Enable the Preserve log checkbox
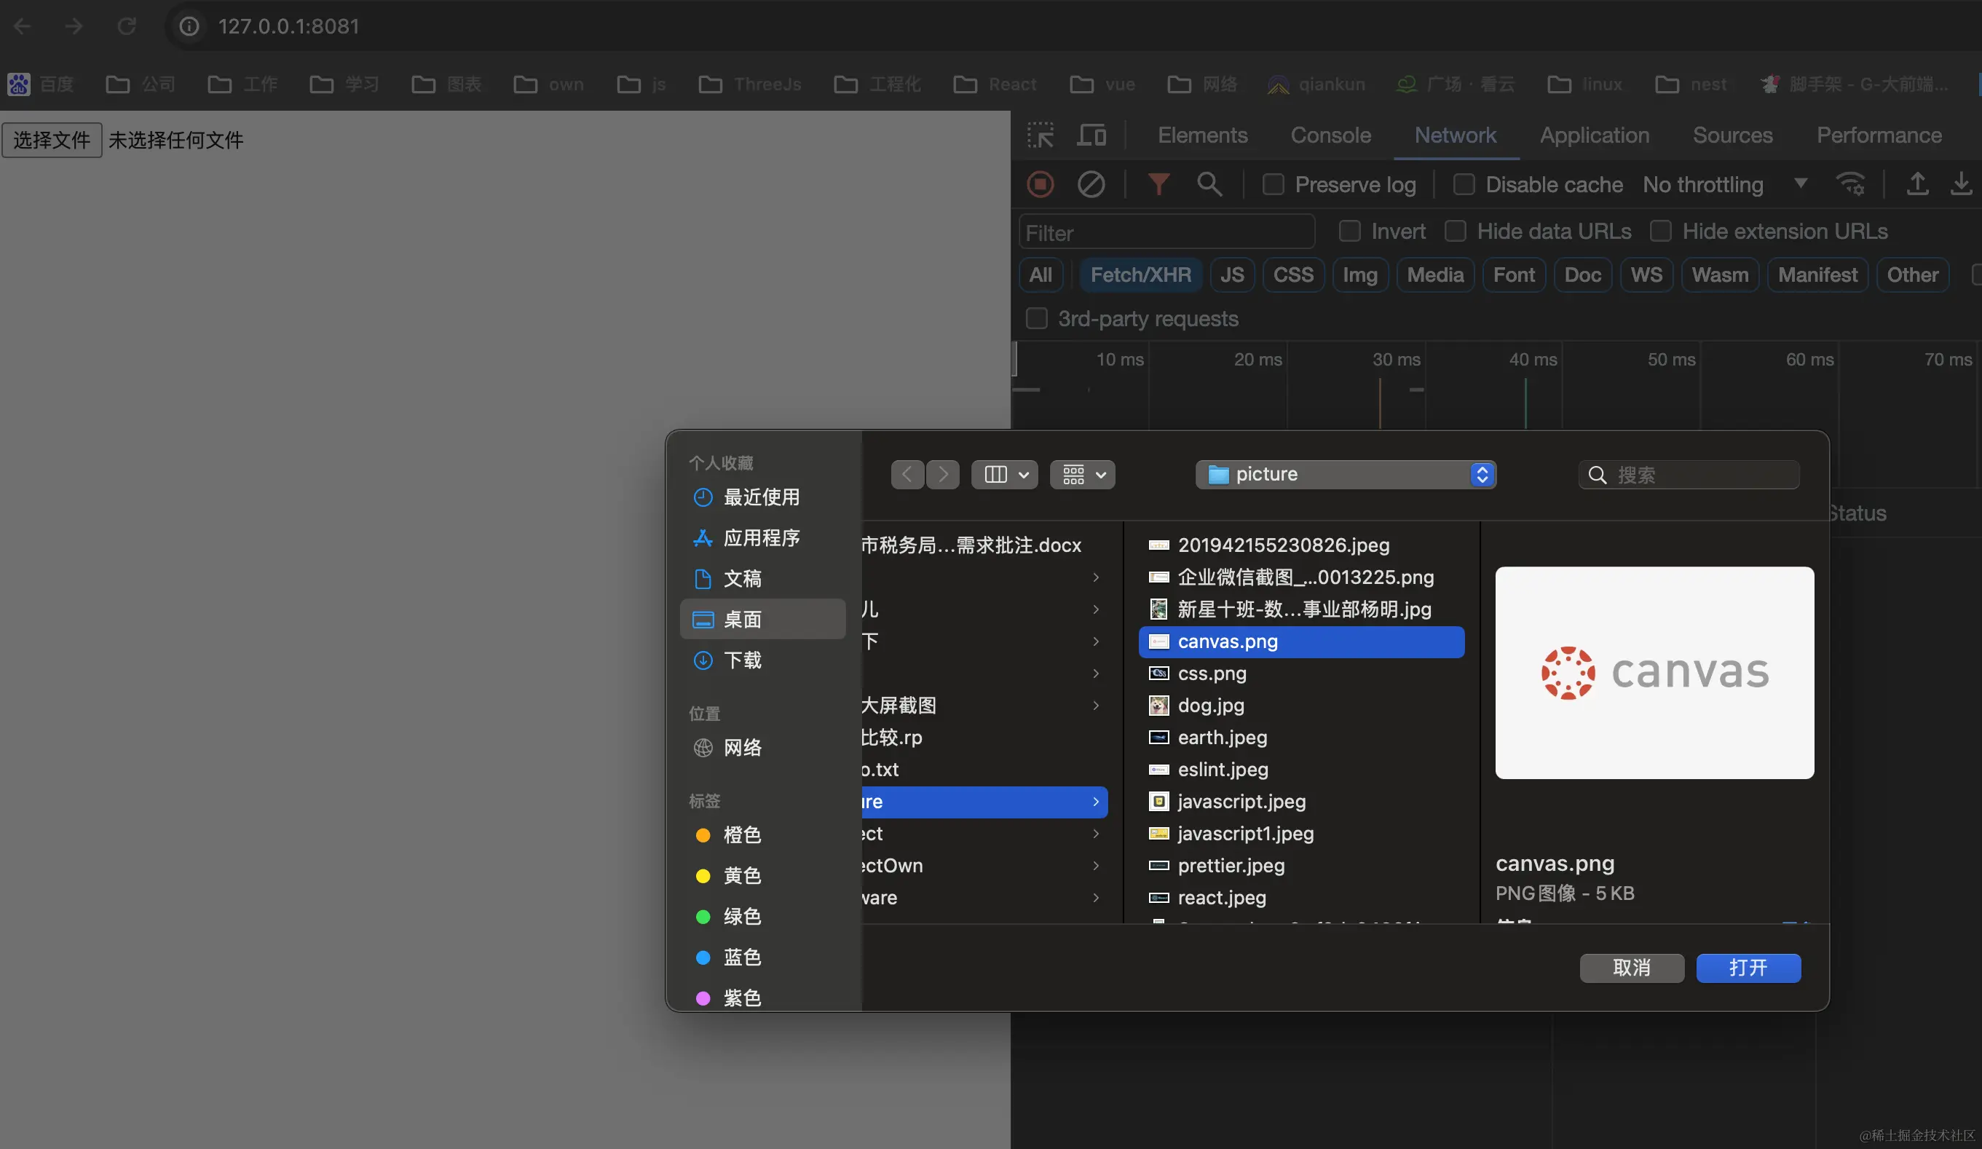The image size is (1982, 1149). [1274, 184]
